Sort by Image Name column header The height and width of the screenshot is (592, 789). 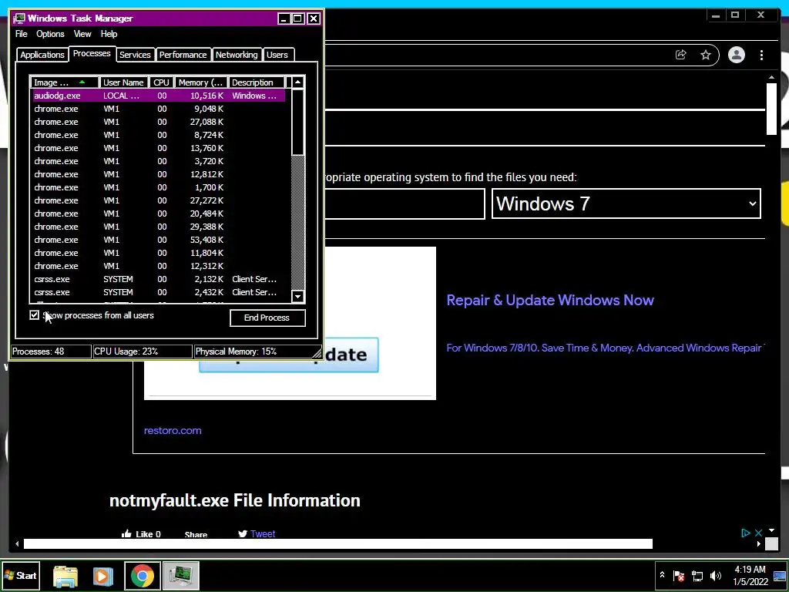(65, 82)
